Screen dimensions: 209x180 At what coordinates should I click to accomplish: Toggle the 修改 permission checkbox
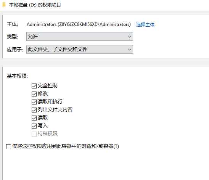click(x=34, y=94)
